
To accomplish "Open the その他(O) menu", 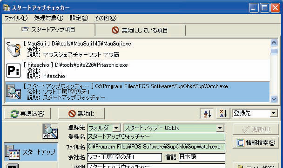I will tap(105, 18).
